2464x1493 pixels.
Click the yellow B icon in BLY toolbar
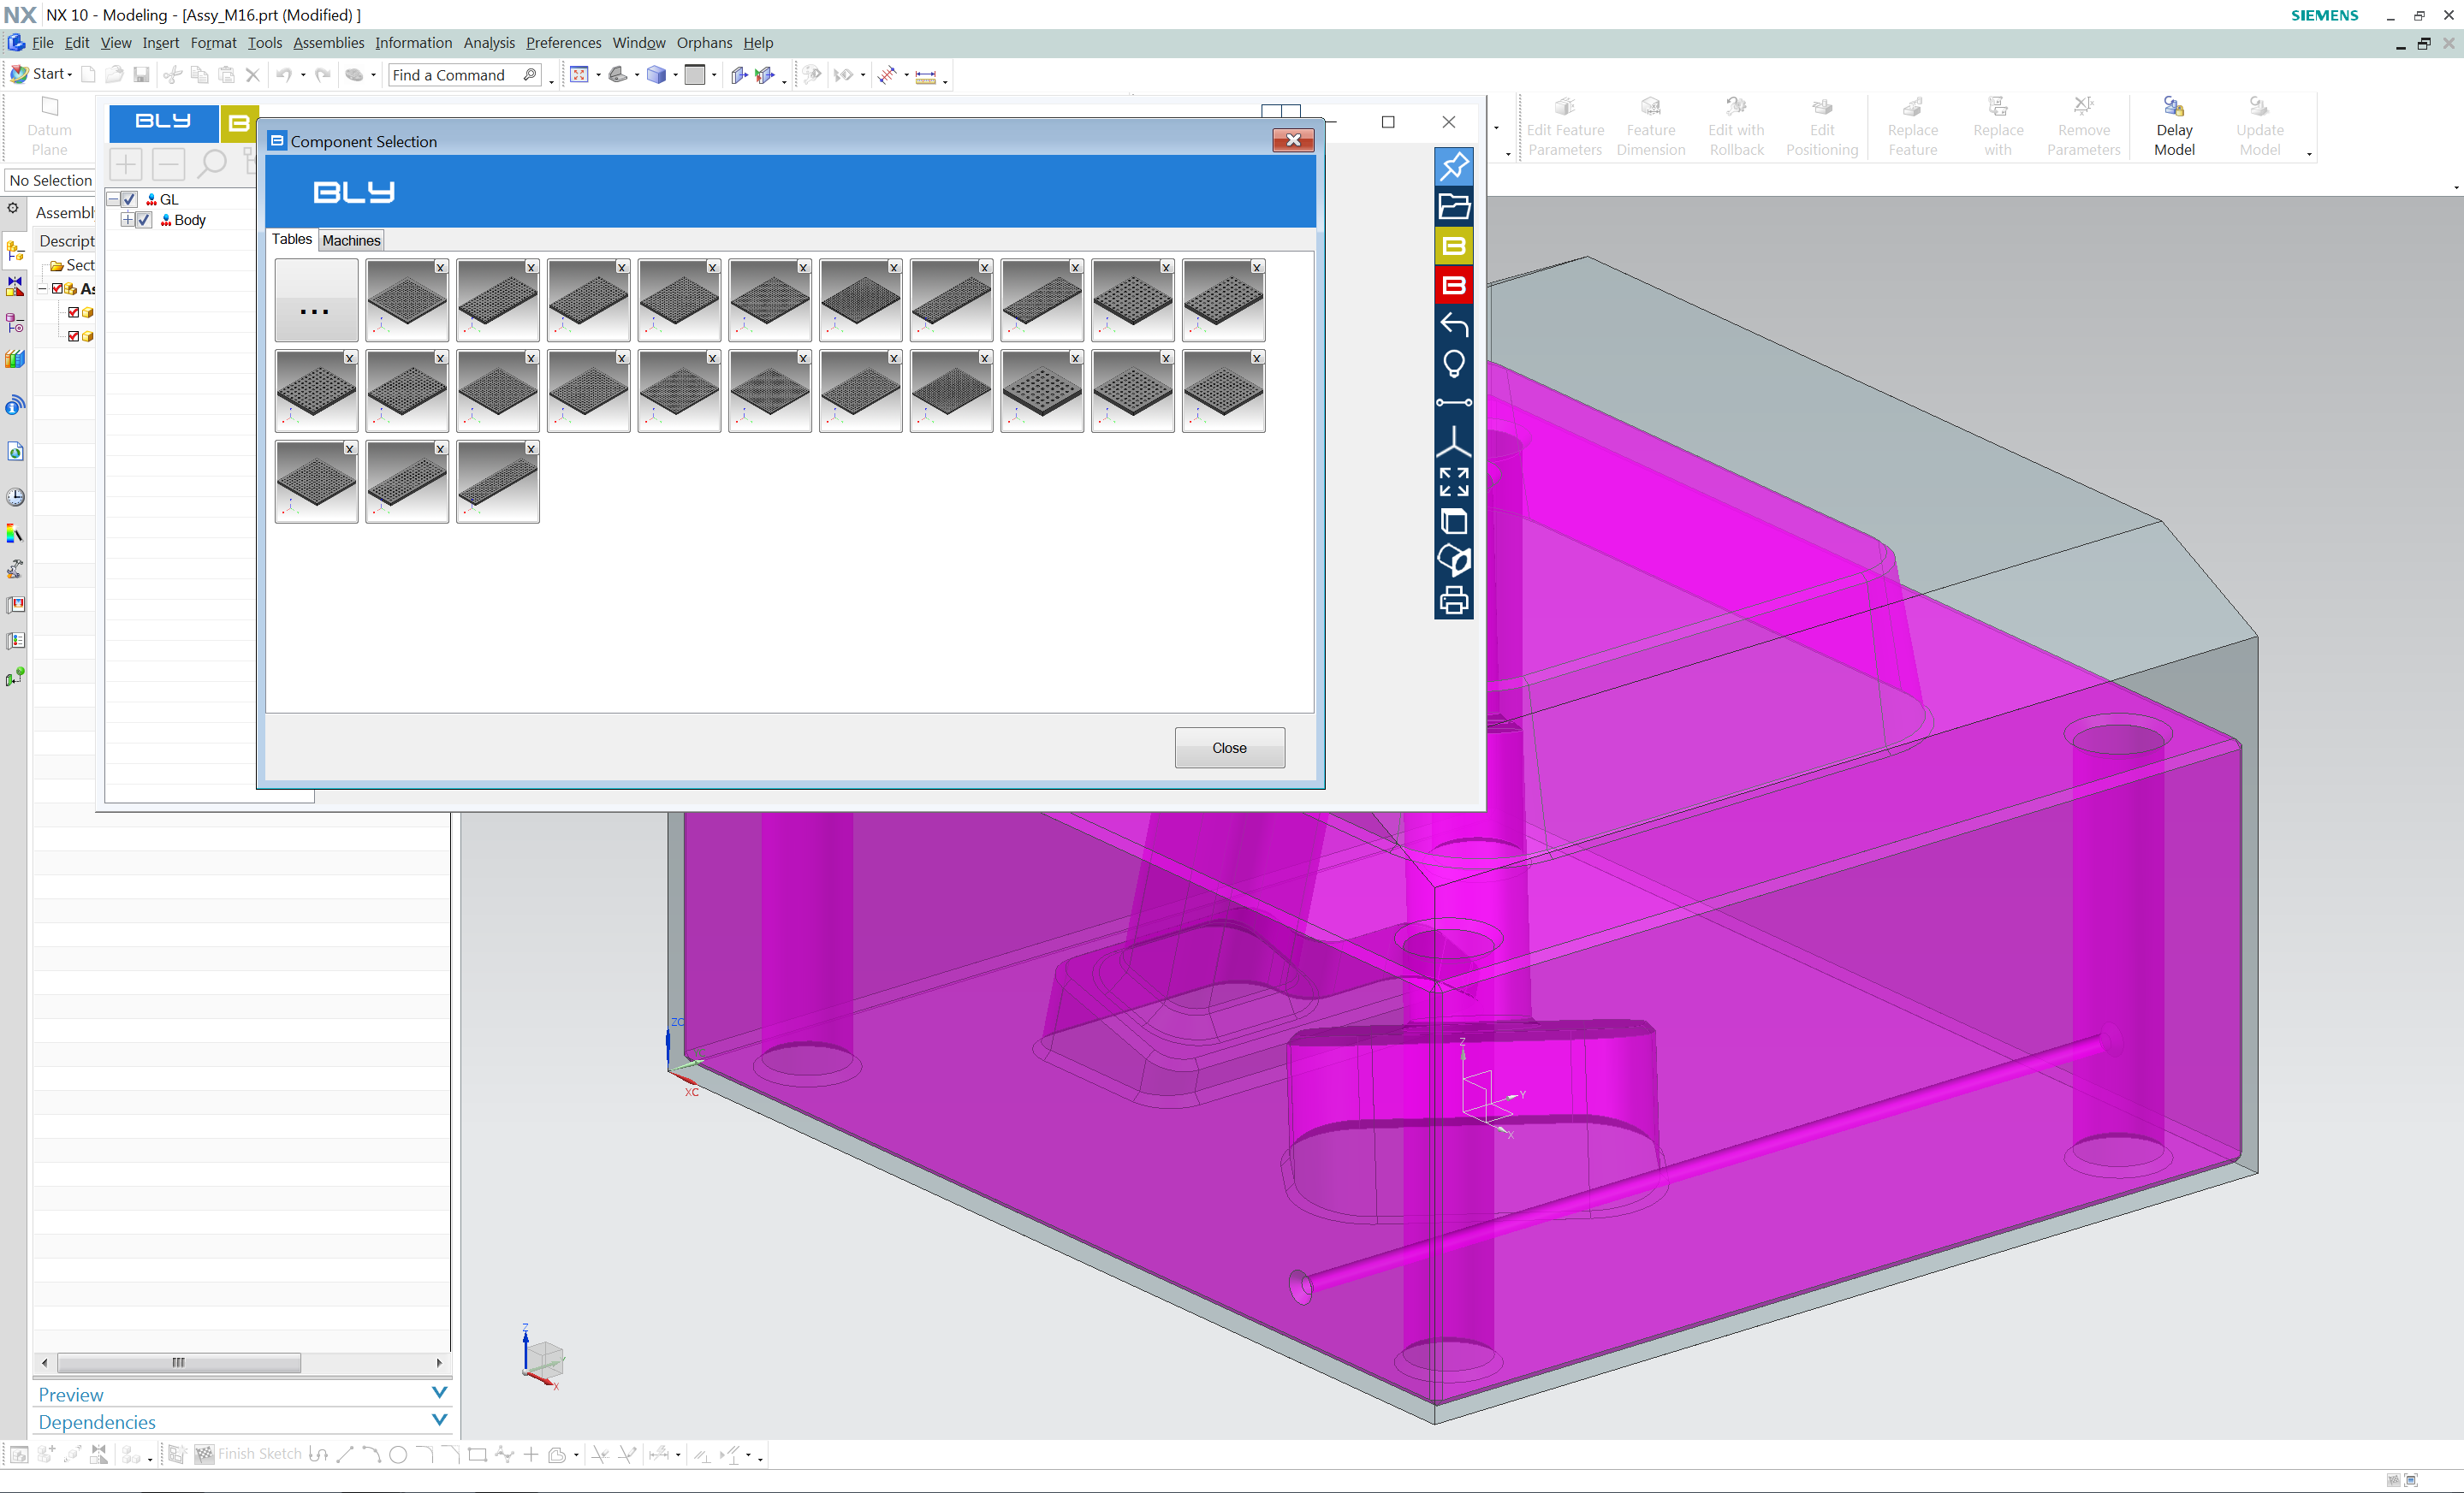[x=1453, y=245]
